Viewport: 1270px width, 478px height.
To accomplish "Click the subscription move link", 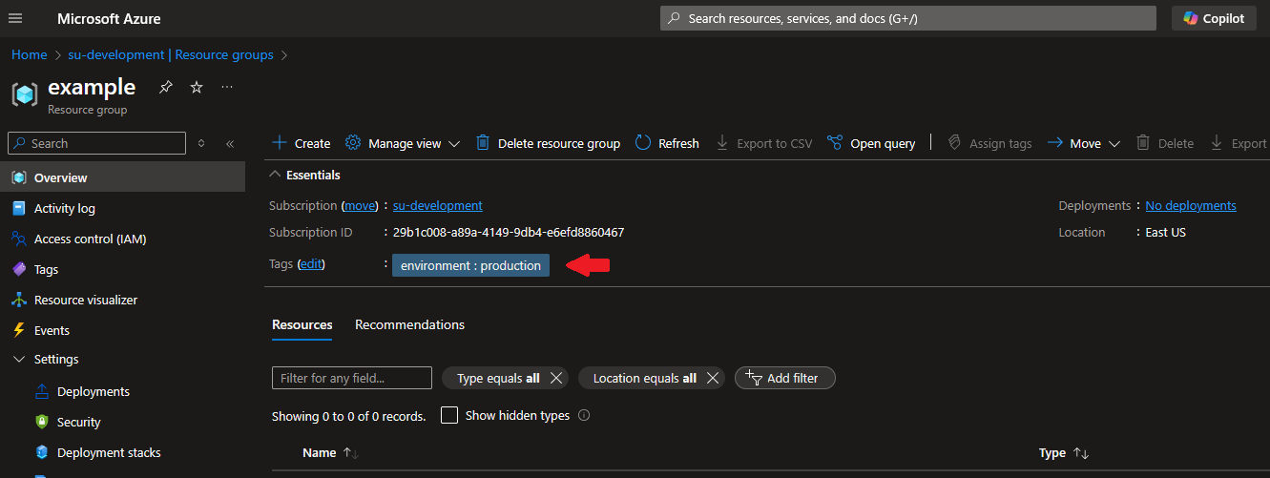I will click(x=361, y=205).
